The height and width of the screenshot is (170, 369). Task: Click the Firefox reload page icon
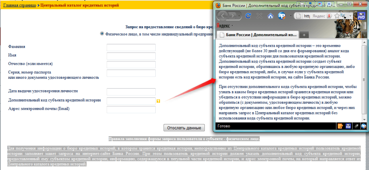(248, 16)
